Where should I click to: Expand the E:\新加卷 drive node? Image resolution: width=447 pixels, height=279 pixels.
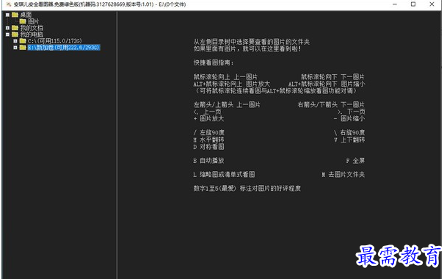(x=15, y=48)
